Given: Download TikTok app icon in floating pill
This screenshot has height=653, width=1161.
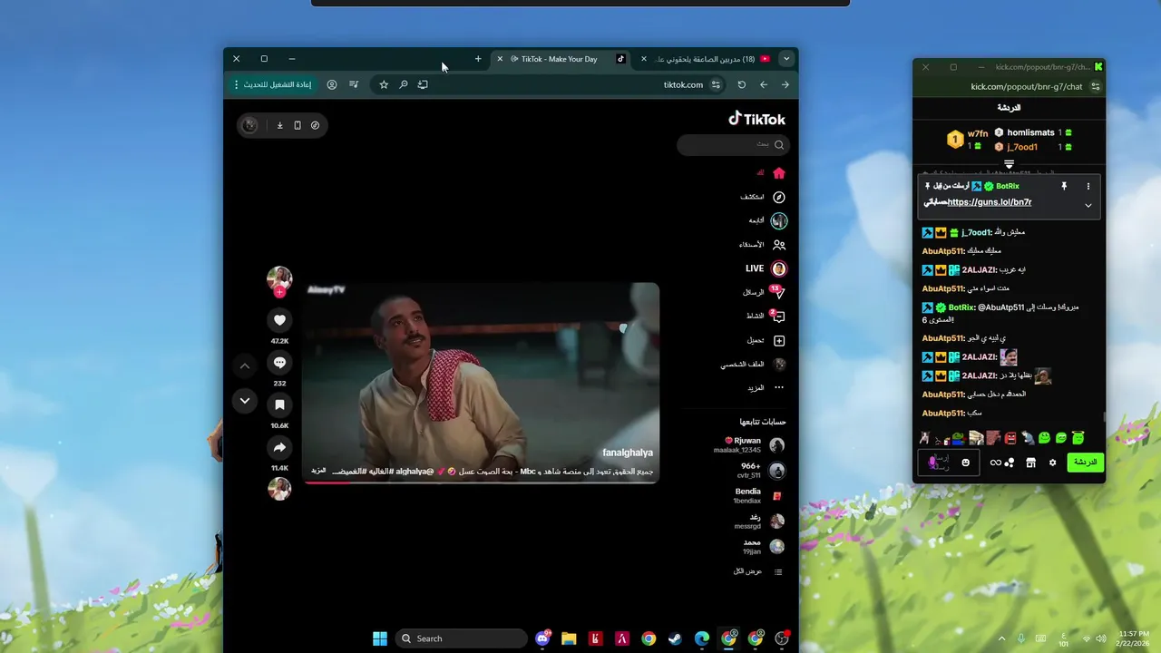Looking at the screenshot, I should (x=280, y=125).
